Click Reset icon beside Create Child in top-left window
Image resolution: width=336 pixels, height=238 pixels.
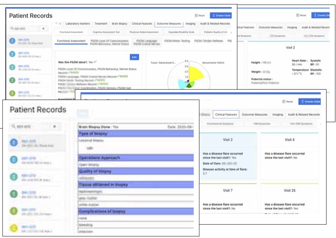[196, 16]
